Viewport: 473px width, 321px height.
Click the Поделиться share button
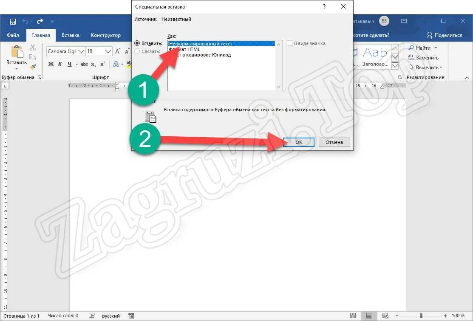[445, 35]
